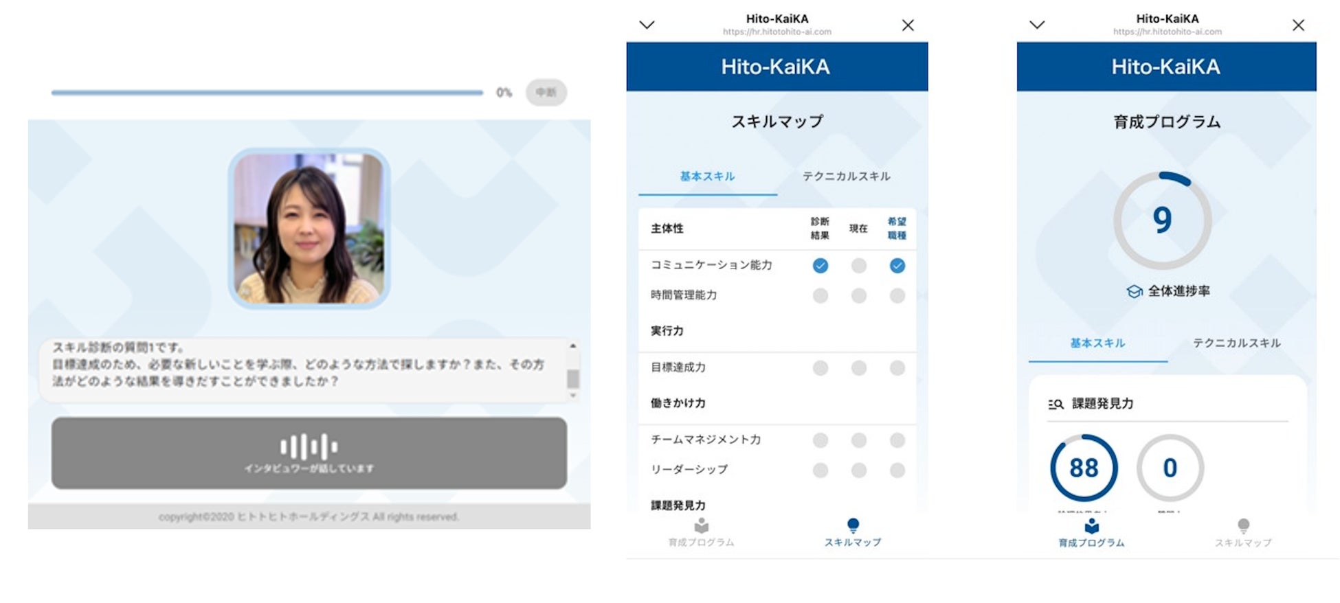Click the 育成プログラム icon in the skill map screen's bottom bar
This screenshot has width=1340, height=603.
pos(701,526)
